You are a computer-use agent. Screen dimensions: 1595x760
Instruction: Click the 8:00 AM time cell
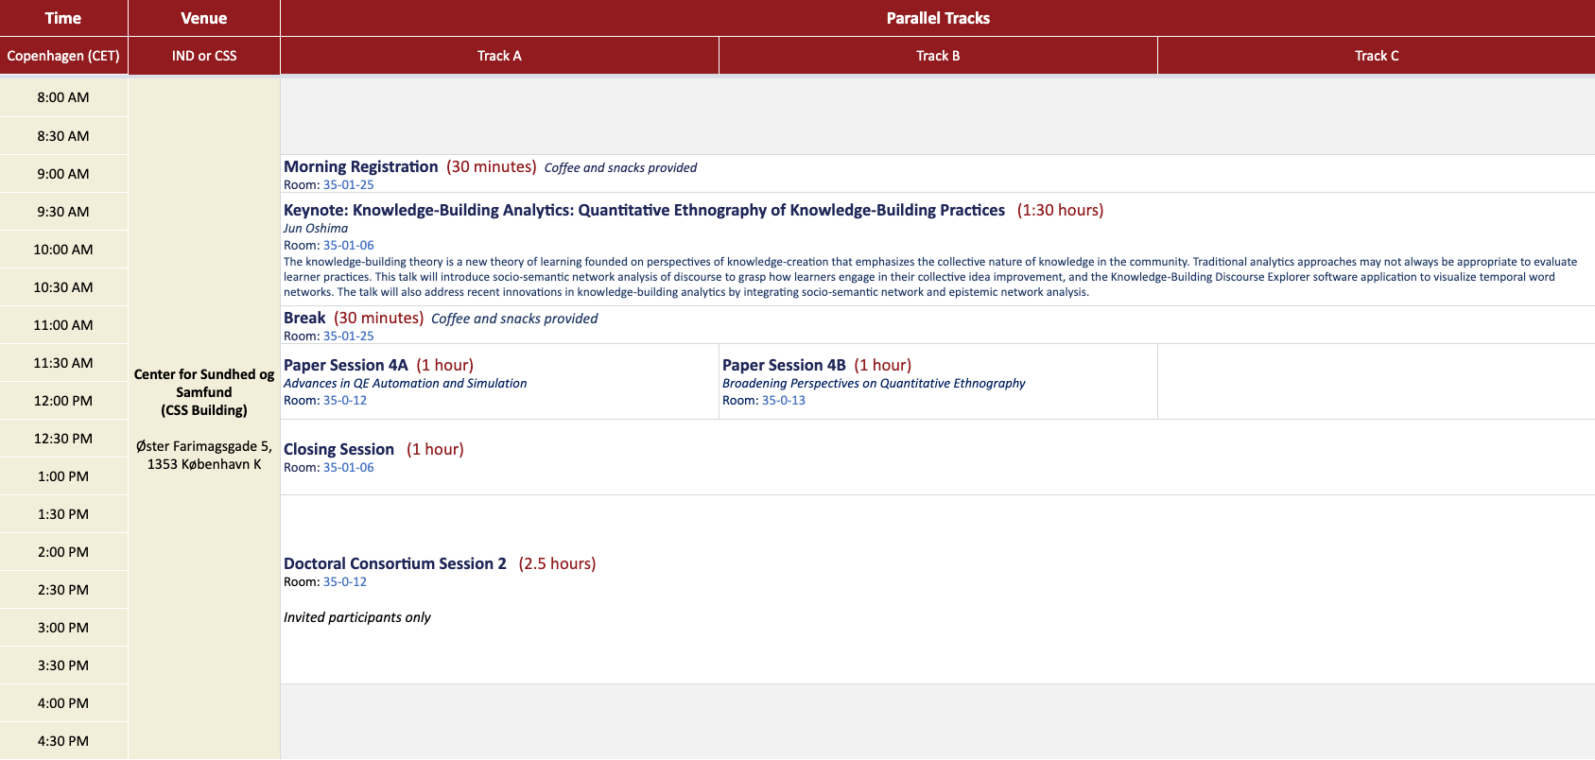coord(63,97)
